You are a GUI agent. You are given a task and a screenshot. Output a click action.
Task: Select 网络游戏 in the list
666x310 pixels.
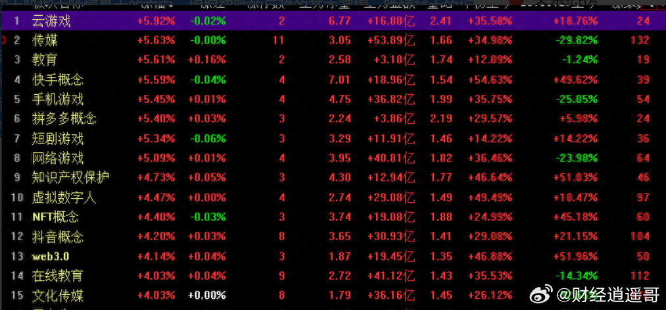58,159
